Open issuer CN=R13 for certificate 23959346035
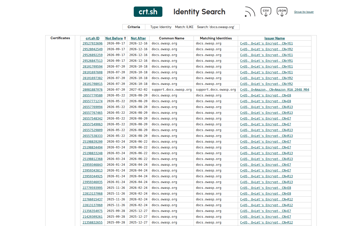Screen dimensions: 362x226 [266, 182]
